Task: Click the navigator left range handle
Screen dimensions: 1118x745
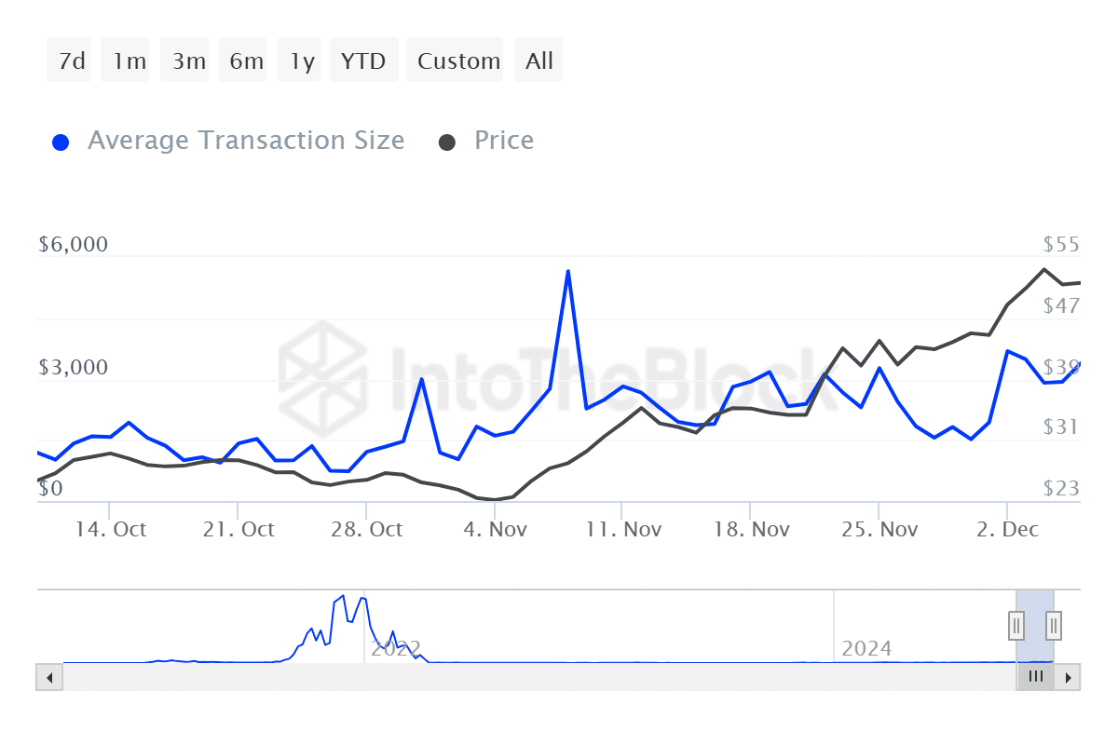Action: (1016, 625)
